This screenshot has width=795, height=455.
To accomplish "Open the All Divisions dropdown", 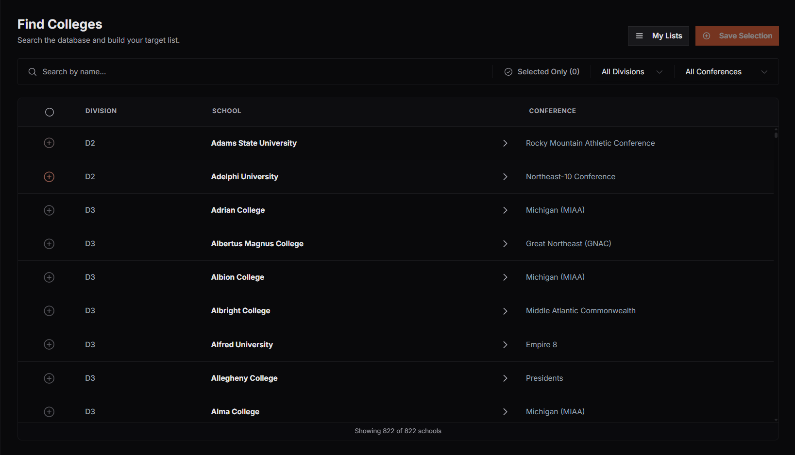I will click(x=632, y=72).
